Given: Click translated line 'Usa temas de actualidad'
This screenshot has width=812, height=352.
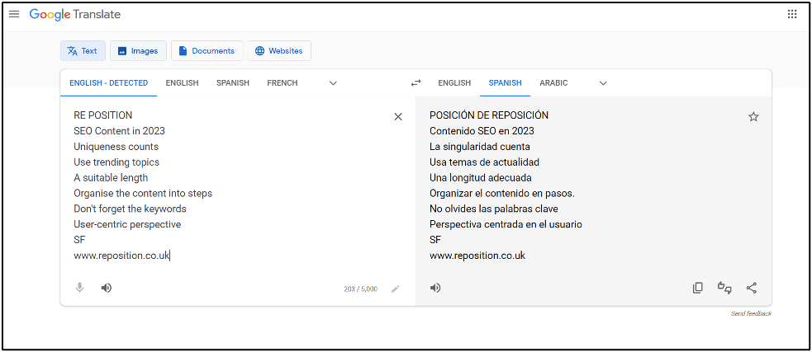Looking at the screenshot, I should point(484,162).
